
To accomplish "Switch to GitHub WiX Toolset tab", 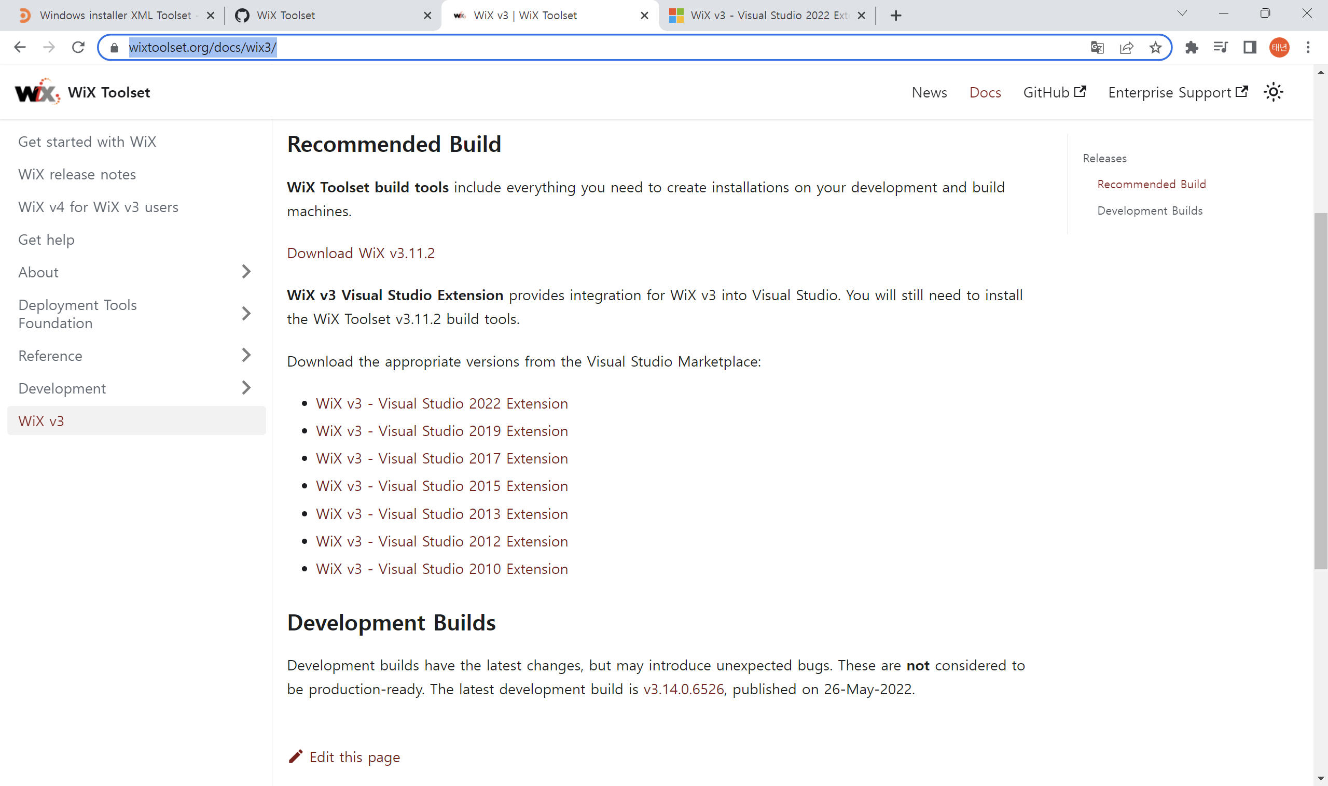I will (x=333, y=16).
